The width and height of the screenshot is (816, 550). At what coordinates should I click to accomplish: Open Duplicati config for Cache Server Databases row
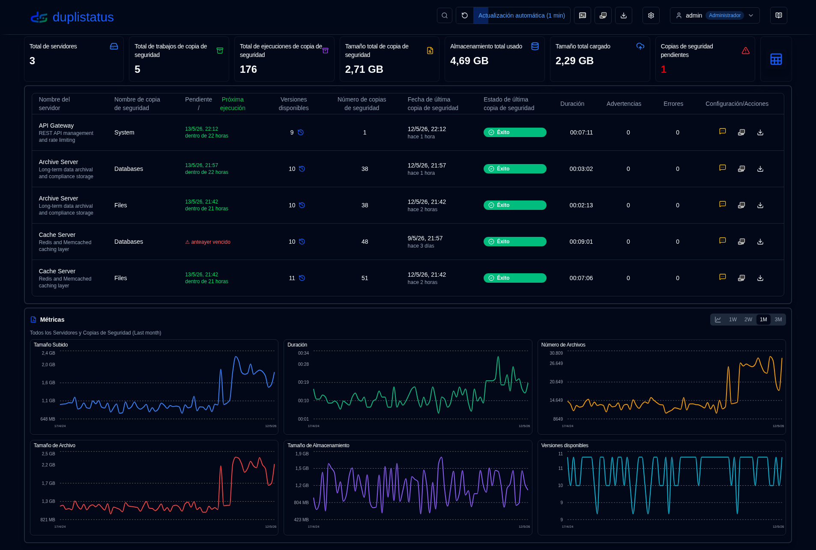[741, 242]
